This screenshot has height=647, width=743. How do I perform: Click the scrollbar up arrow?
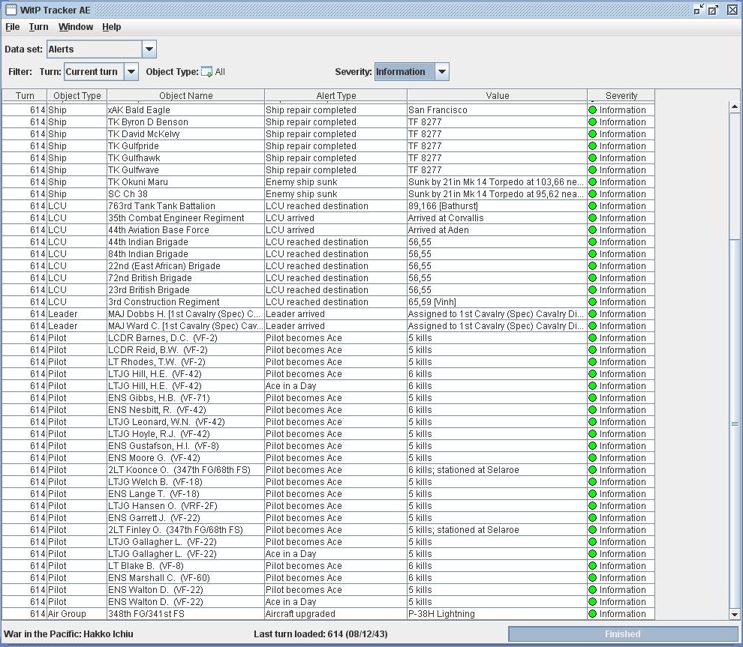pos(735,107)
